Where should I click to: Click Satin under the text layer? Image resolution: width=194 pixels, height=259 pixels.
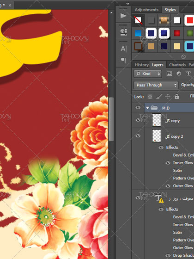coord(177,232)
